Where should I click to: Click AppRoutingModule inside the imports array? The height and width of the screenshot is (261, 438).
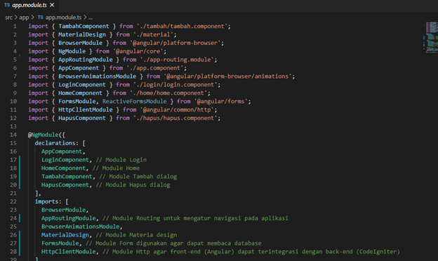(69, 218)
